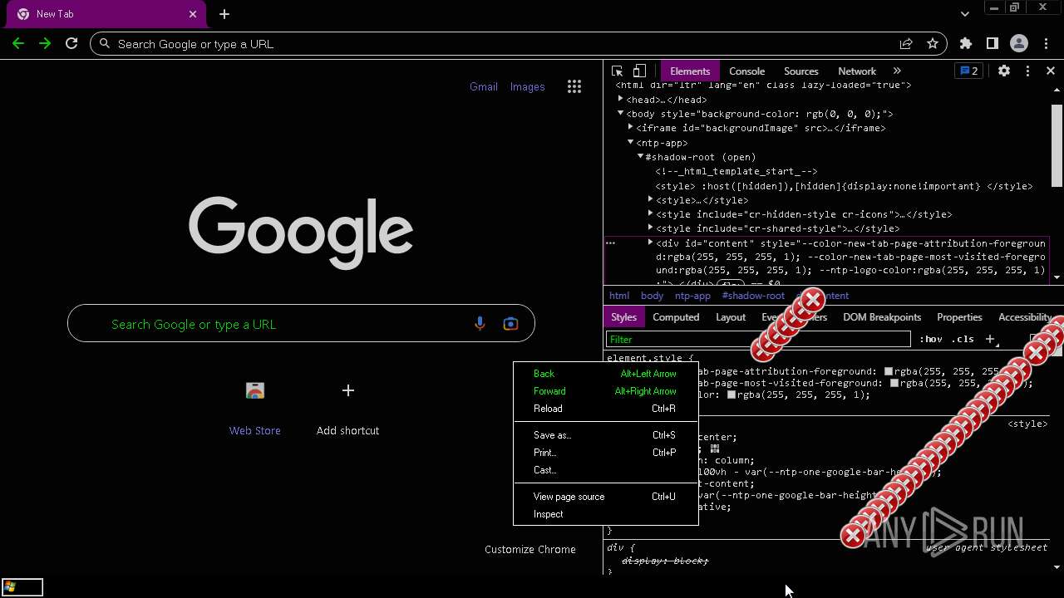The image size is (1064, 598).
Task: Click Customize Chrome button
Action: pos(530,549)
